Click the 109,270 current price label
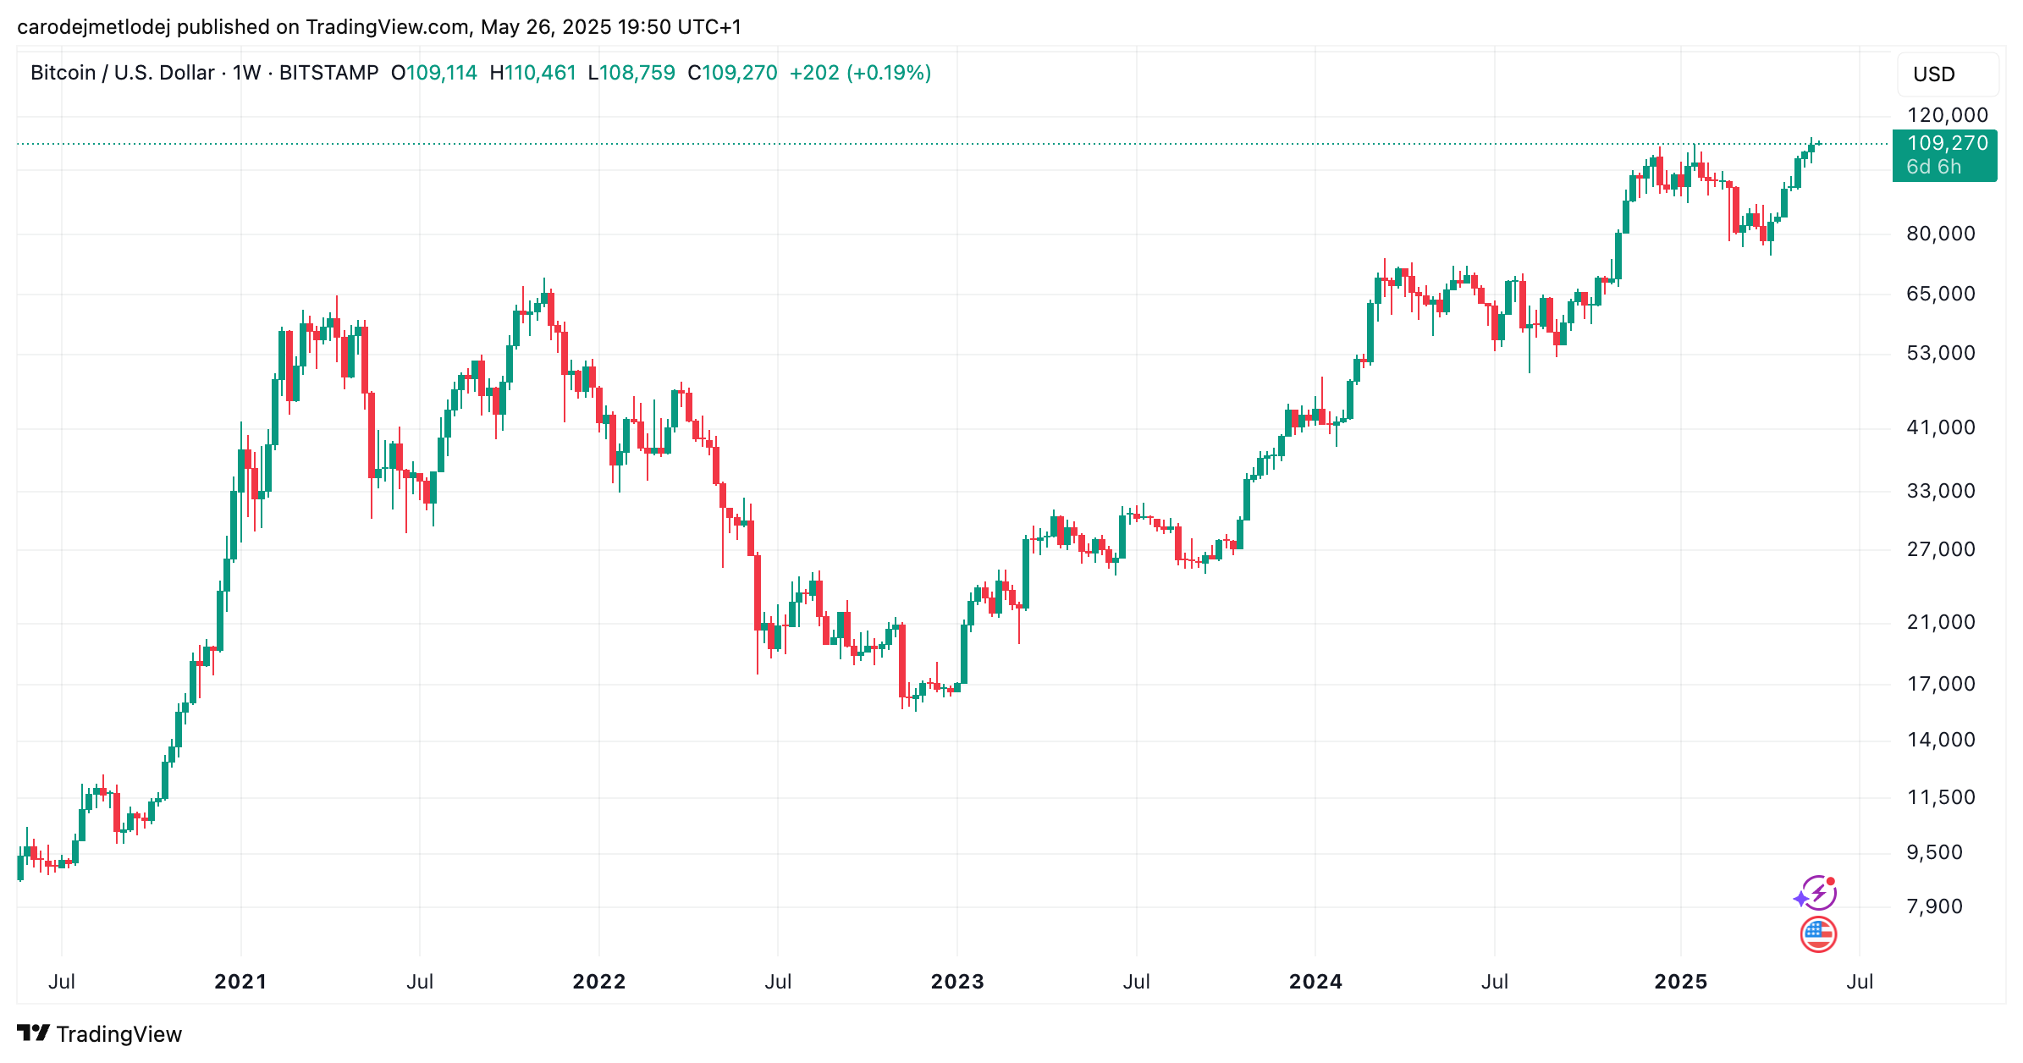The width and height of the screenshot is (2023, 1063). [x=1948, y=143]
